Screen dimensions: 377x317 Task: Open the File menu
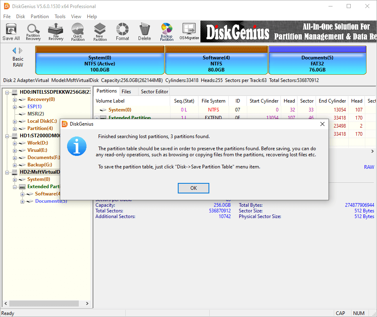[7, 16]
